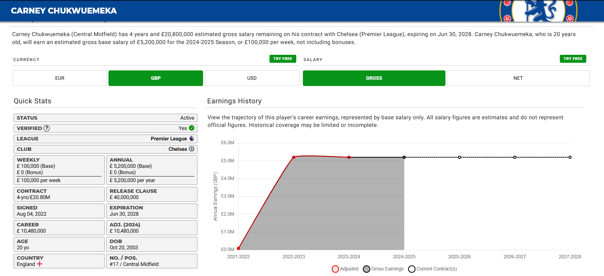
Task: Click the 2021-2022 data point on chart
Action: click(x=239, y=248)
